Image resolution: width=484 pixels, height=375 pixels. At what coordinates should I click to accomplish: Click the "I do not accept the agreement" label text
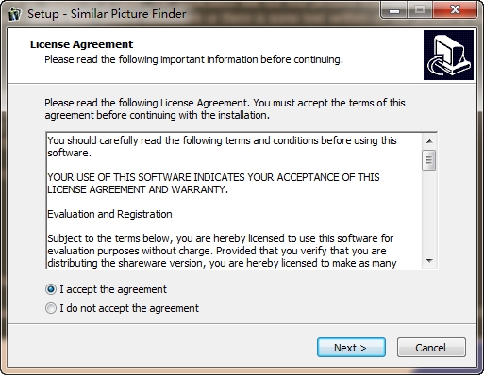point(129,308)
